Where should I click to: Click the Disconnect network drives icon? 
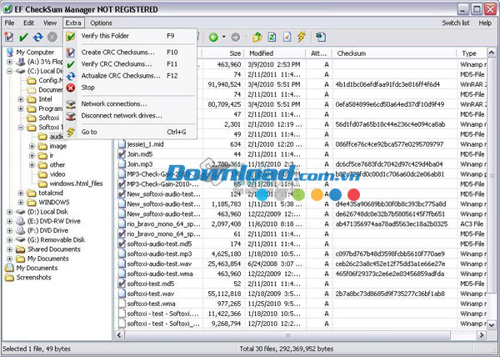71,116
